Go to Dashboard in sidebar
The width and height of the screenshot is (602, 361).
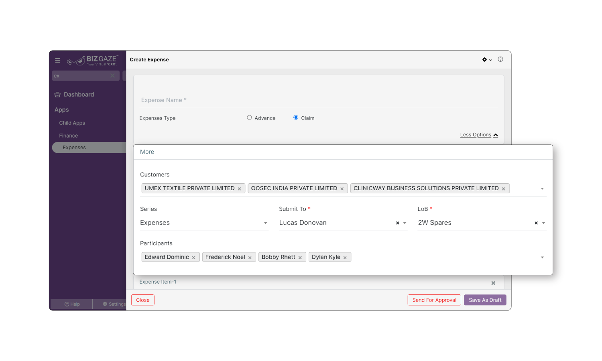pos(74,95)
